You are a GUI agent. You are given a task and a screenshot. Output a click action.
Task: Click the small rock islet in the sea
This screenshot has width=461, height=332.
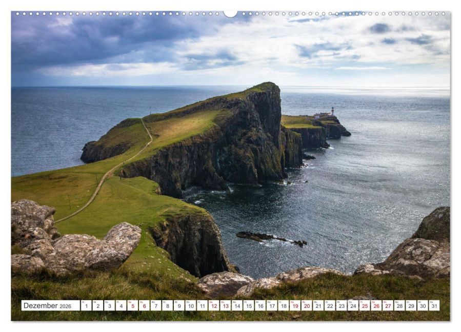pyautogui.click(x=271, y=238)
